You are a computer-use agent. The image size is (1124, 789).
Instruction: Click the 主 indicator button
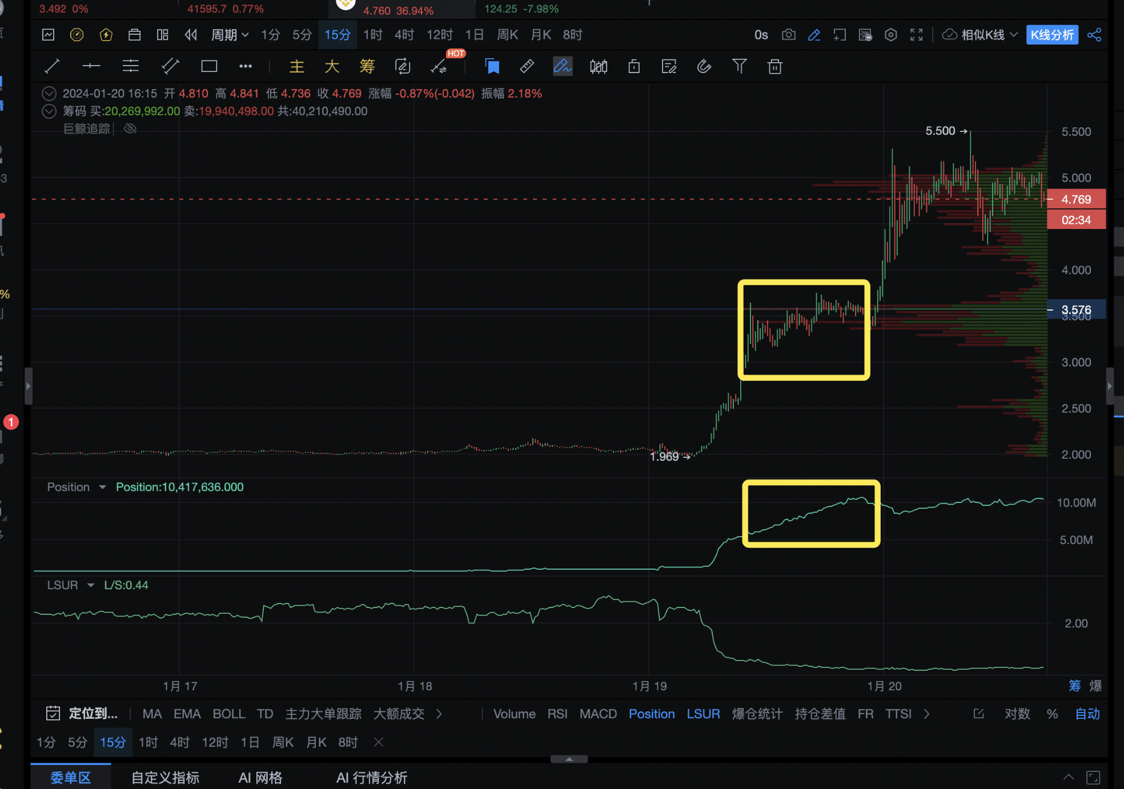point(296,66)
